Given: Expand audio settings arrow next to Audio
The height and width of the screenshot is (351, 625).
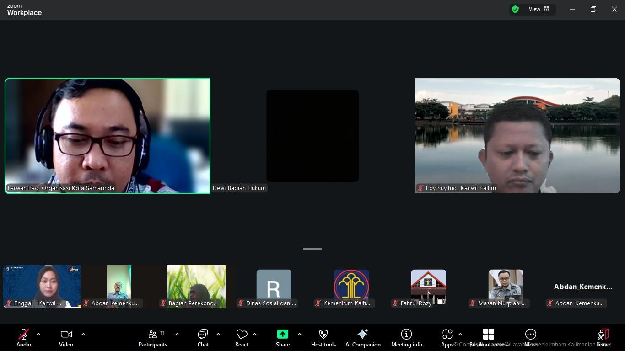Looking at the screenshot, I should click(x=38, y=334).
